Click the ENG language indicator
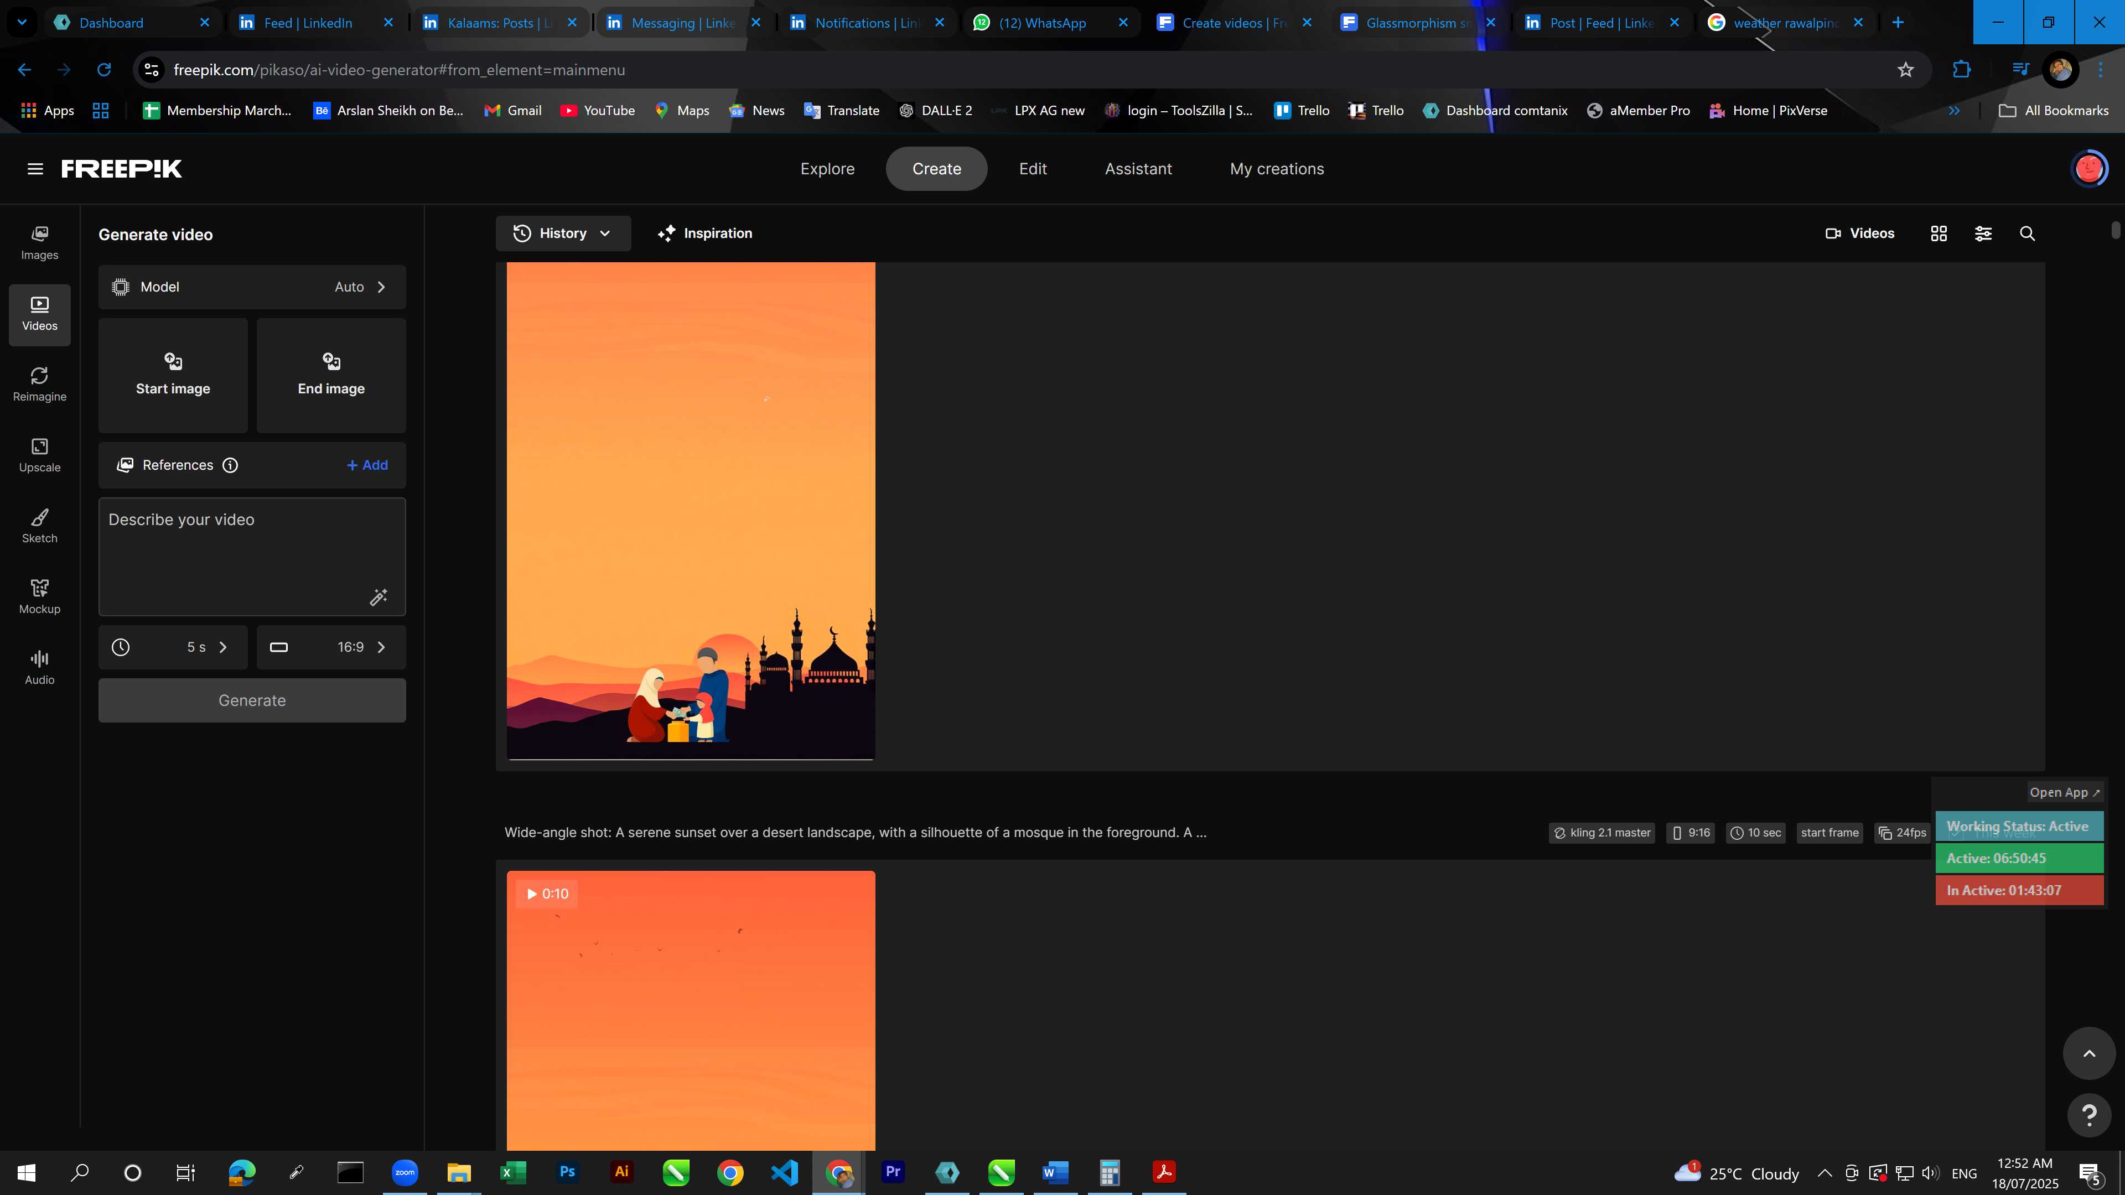Screen dimensions: 2125x1195 point(1964,1173)
